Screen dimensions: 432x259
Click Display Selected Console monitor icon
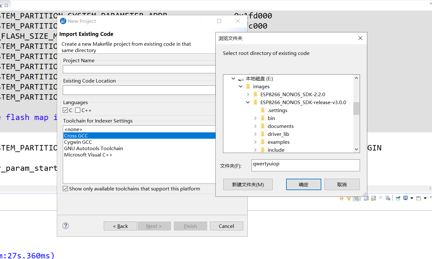click(x=405, y=198)
